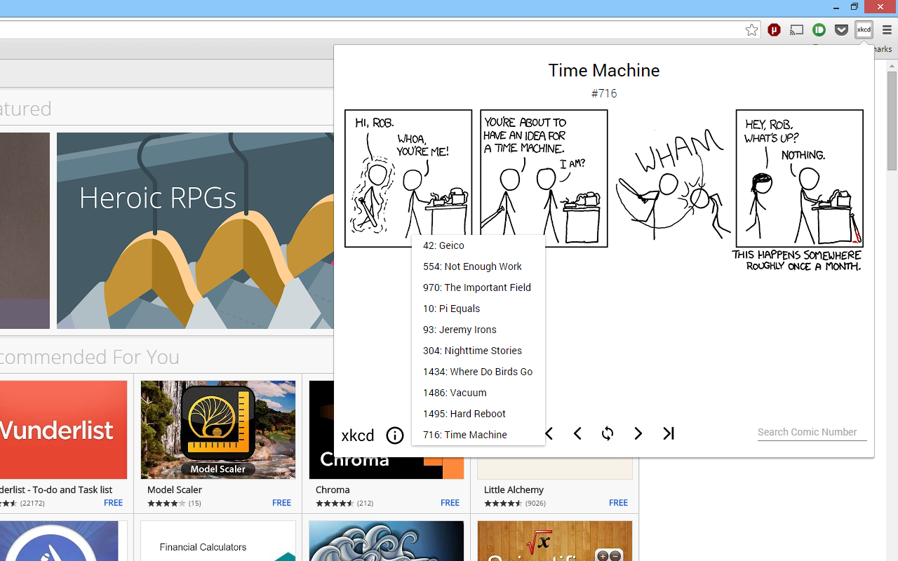Choose '970: The Important Field' entry
898x561 pixels.
click(x=478, y=288)
